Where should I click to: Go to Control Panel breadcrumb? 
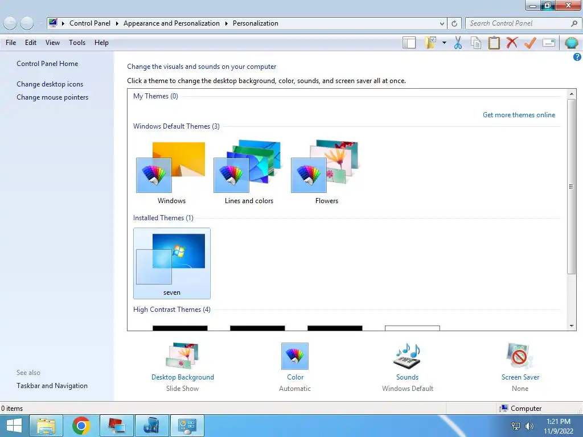point(90,23)
